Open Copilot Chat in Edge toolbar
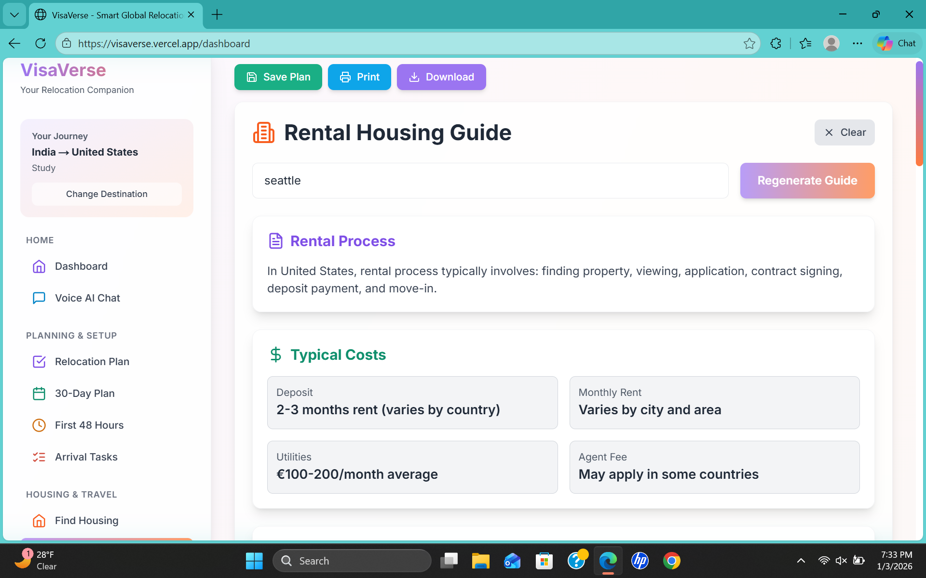The image size is (926, 578). 897,43
